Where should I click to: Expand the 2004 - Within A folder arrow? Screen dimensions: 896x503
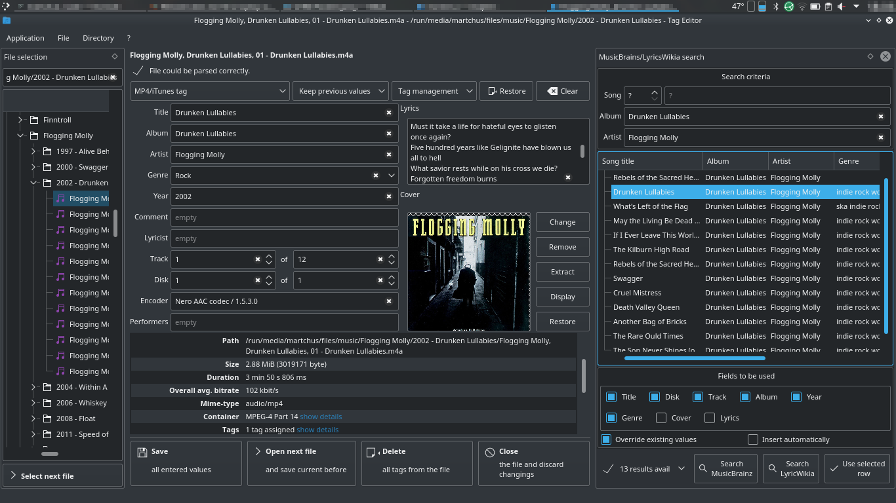(33, 387)
